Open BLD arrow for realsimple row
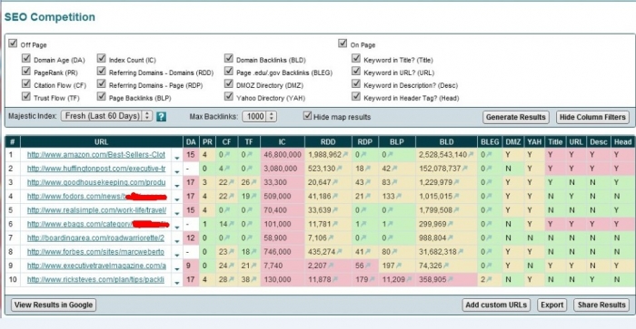Viewport: 636px width, 329px height. point(456,210)
